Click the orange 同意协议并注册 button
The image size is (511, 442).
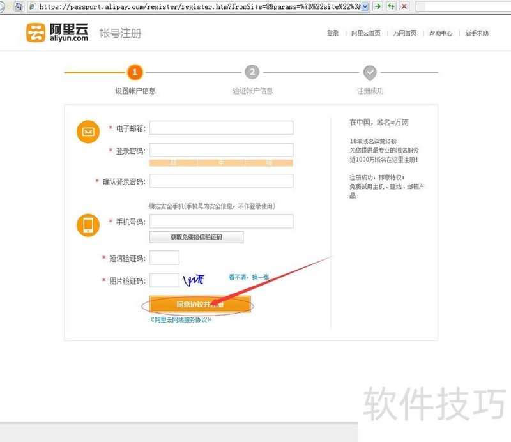pyautogui.click(x=200, y=304)
